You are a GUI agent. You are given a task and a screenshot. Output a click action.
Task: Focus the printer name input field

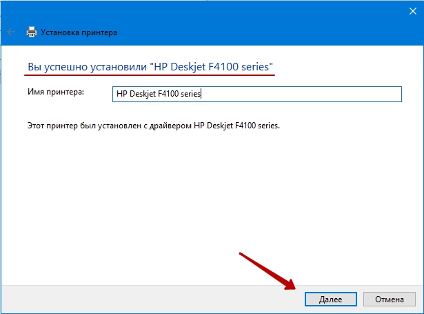(257, 94)
